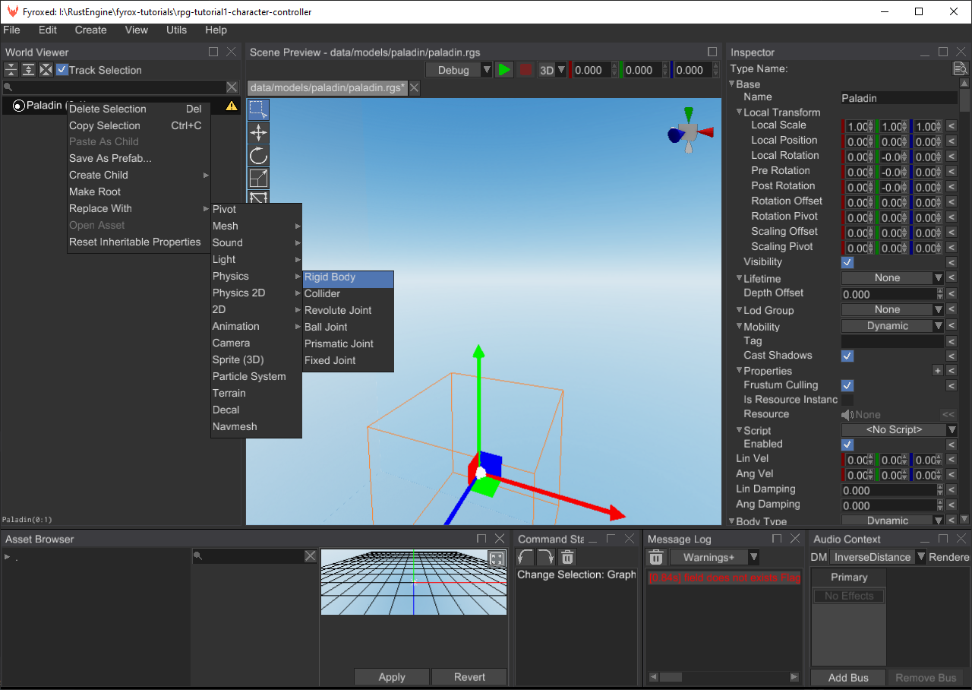This screenshot has height=690, width=972.
Task: Select the rectangle Select tool in scene toolbar
Action: pos(259,109)
